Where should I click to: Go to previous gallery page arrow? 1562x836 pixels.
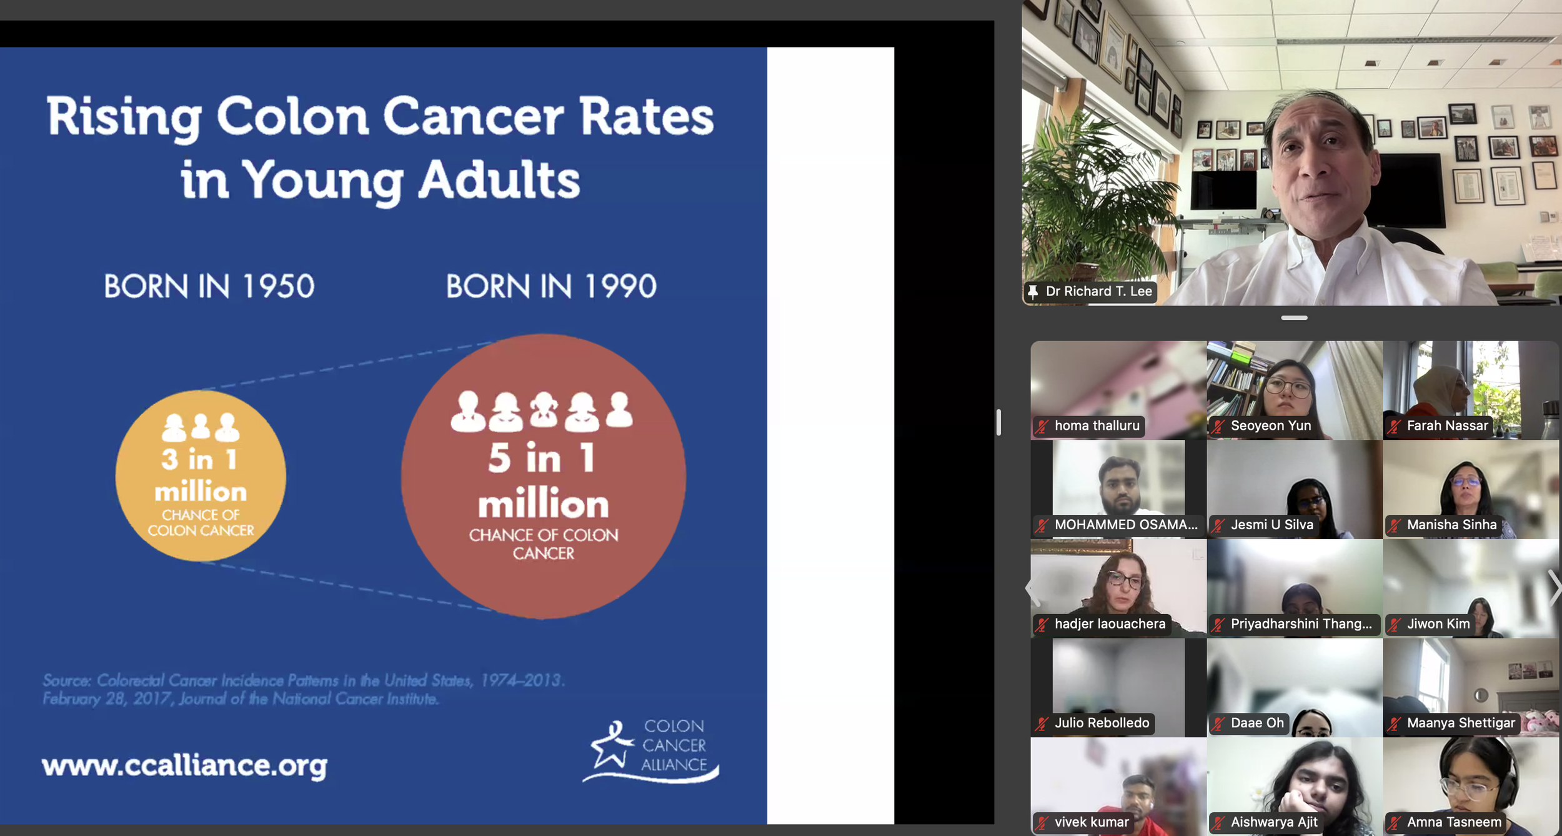tap(1031, 587)
